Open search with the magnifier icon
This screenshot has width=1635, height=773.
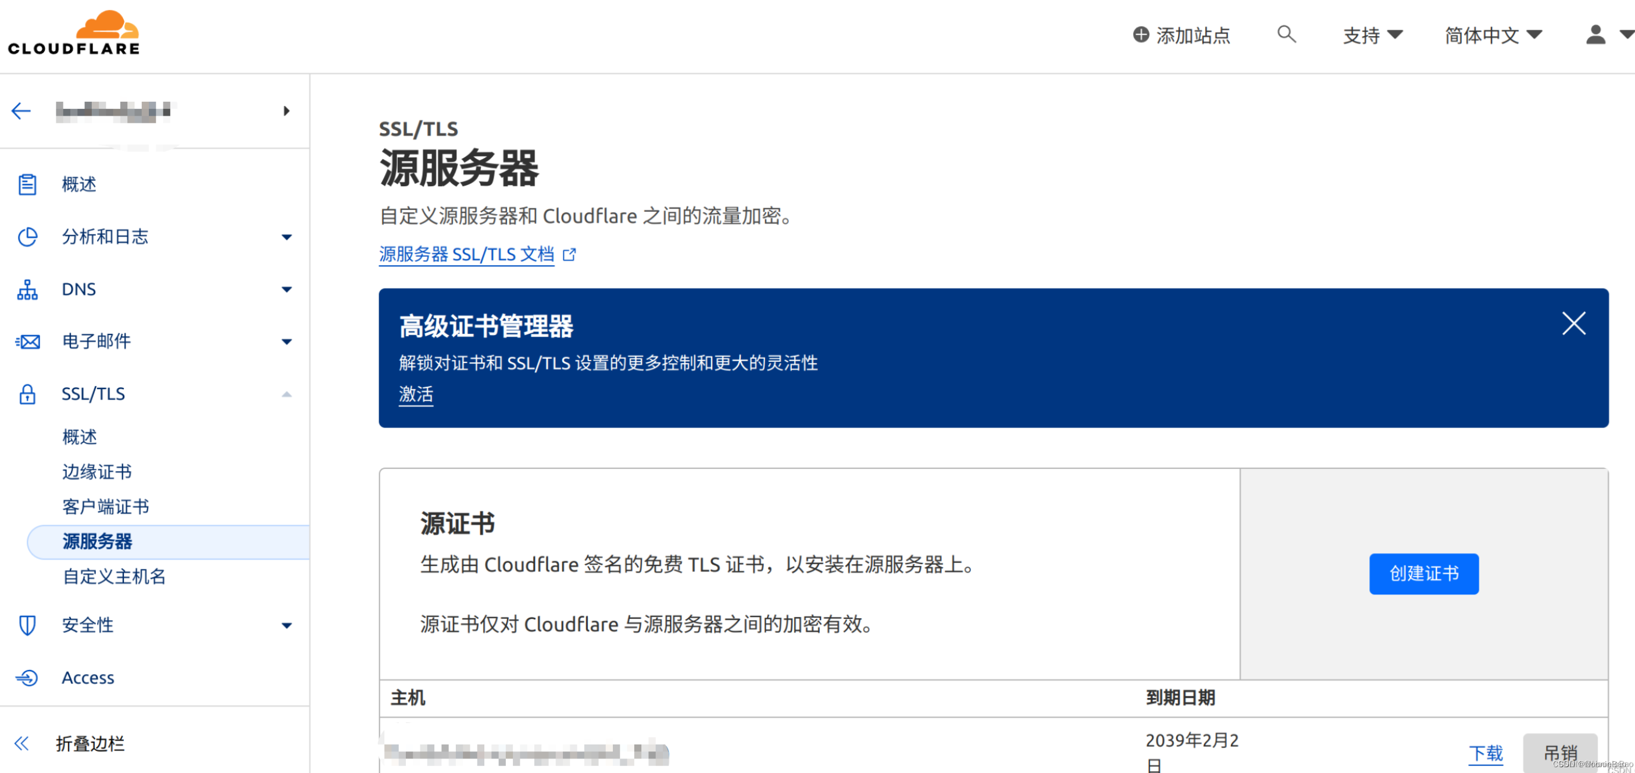pos(1287,34)
